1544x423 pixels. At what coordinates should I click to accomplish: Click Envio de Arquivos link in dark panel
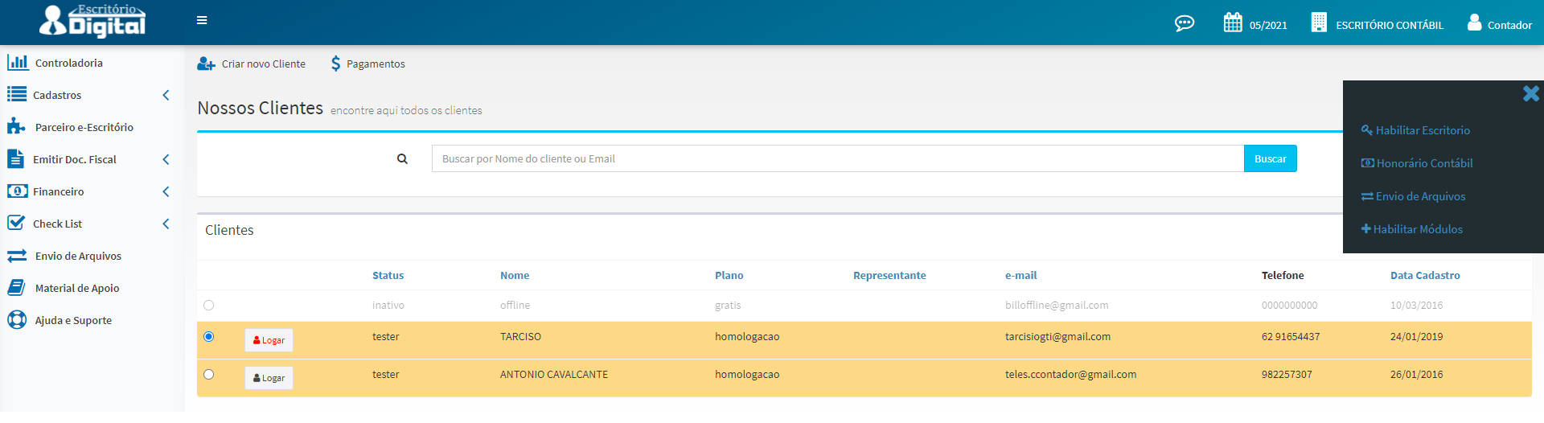[1420, 196]
